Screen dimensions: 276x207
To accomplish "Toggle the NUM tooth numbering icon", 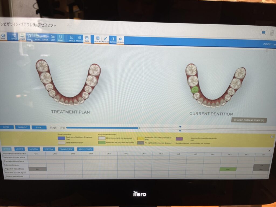I will click(3, 36).
